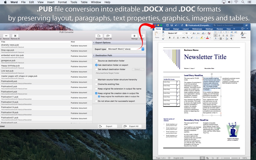Click the Copy icon under the scissors
The height and width of the screenshot is (160, 256).
tap(163, 36)
